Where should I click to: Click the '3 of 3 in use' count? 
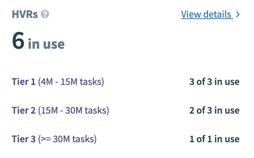coord(214,82)
